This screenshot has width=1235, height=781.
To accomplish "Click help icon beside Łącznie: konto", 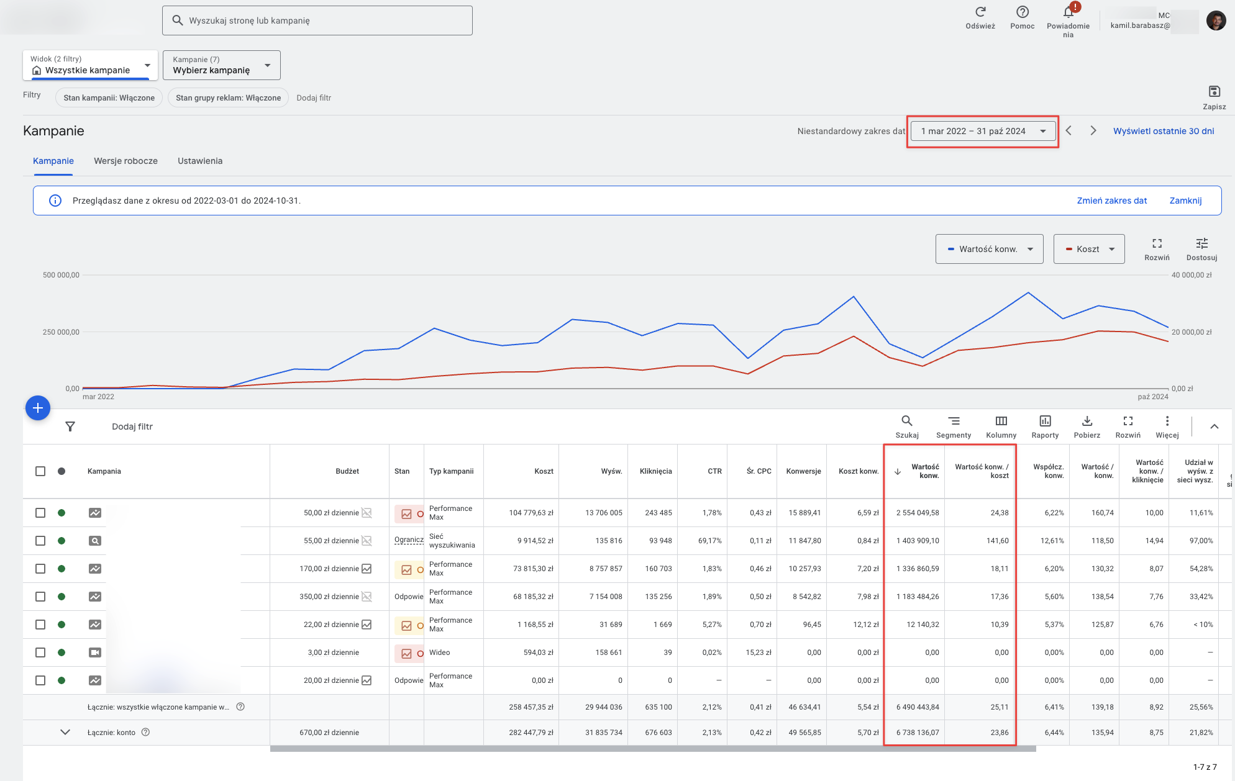I will click(146, 733).
